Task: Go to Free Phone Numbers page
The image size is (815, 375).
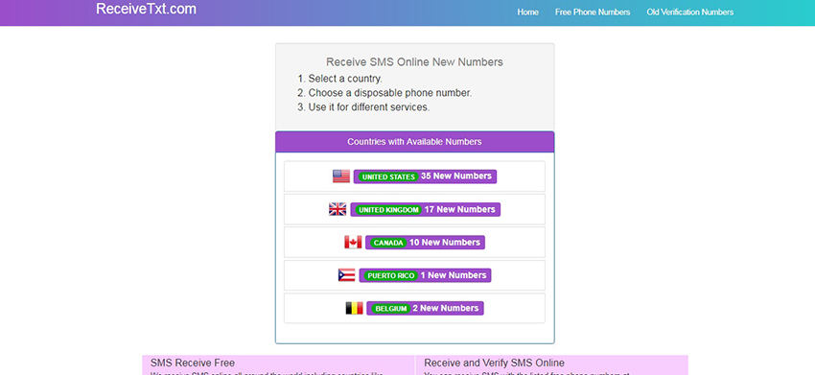Action: (x=593, y=12)
